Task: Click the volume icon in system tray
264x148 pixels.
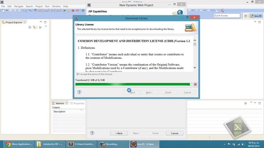Action: [x=243, y=144]
